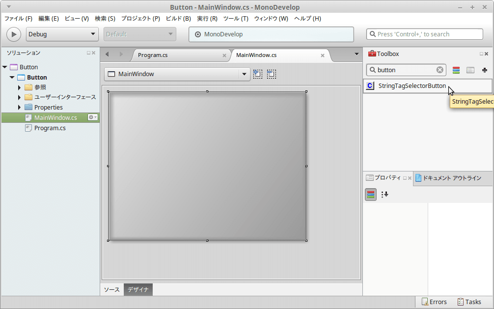Select the StringTagSelectorButton toolbox item

click(428, 86)
